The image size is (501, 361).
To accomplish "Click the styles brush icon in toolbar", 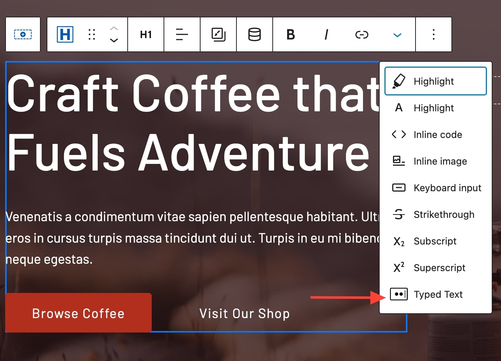I will tap(218, 34).
